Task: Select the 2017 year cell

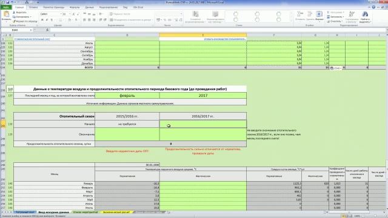Action: [x=203, y=96]
